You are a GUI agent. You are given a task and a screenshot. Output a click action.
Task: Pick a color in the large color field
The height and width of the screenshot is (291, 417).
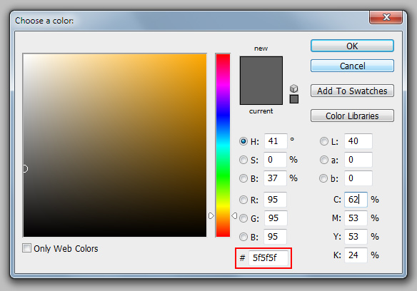(115, 145)
